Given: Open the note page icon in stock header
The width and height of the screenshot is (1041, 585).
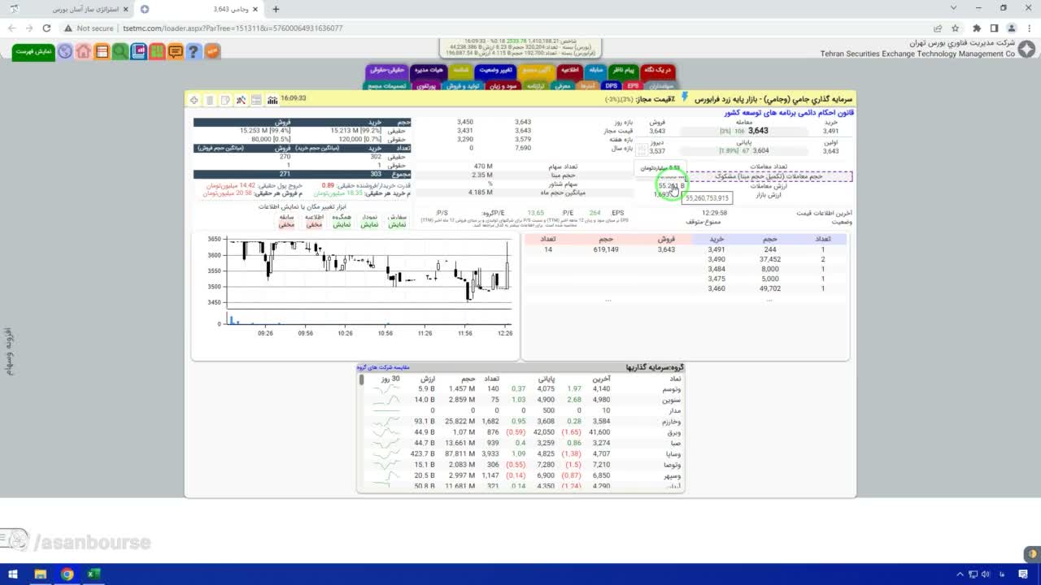Looking at the screenshot, I should click(x=225, y=100).
